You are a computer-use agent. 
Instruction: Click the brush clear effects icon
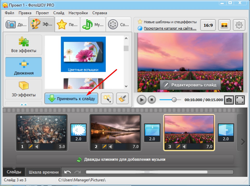122,98
